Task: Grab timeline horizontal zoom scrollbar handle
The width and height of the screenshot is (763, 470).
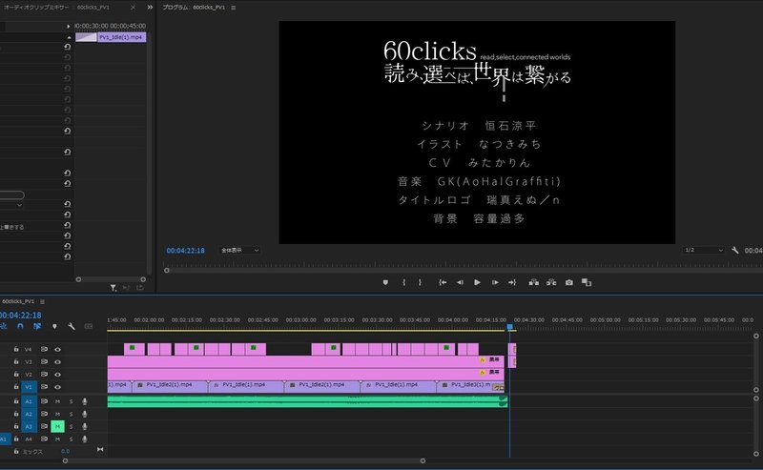Action: [423, 460]
